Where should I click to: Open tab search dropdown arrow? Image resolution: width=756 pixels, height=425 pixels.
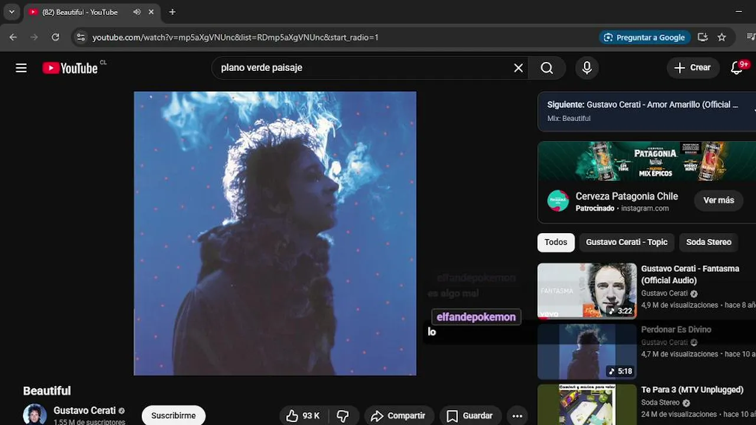click(x=11, y=12)
